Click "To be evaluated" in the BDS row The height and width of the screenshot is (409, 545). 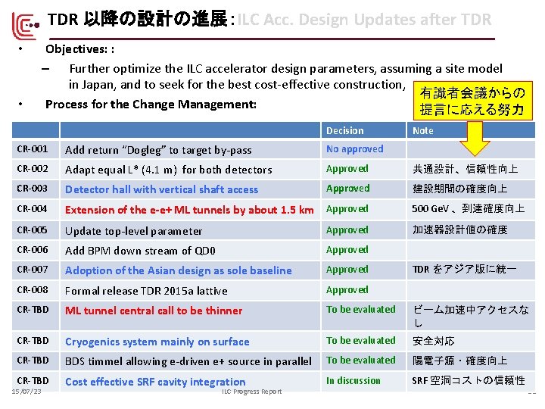tap(361, 361)
